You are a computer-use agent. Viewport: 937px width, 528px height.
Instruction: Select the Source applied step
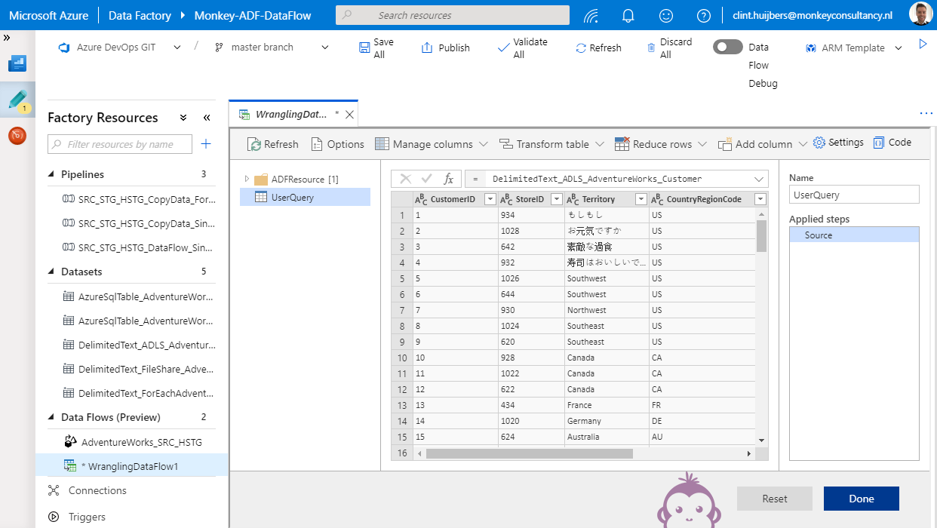[854, 235]
